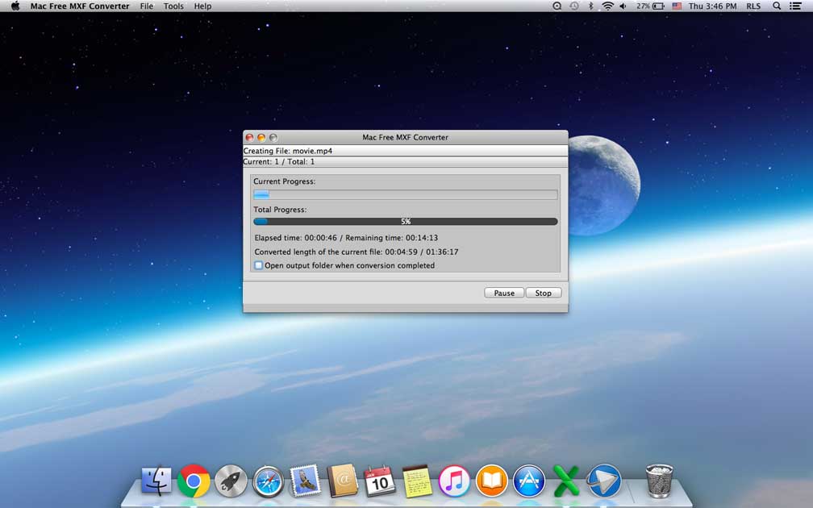Open iBooks orange book icon
Image resolution: width=813 pixels, height=508 pixels.
491,481
